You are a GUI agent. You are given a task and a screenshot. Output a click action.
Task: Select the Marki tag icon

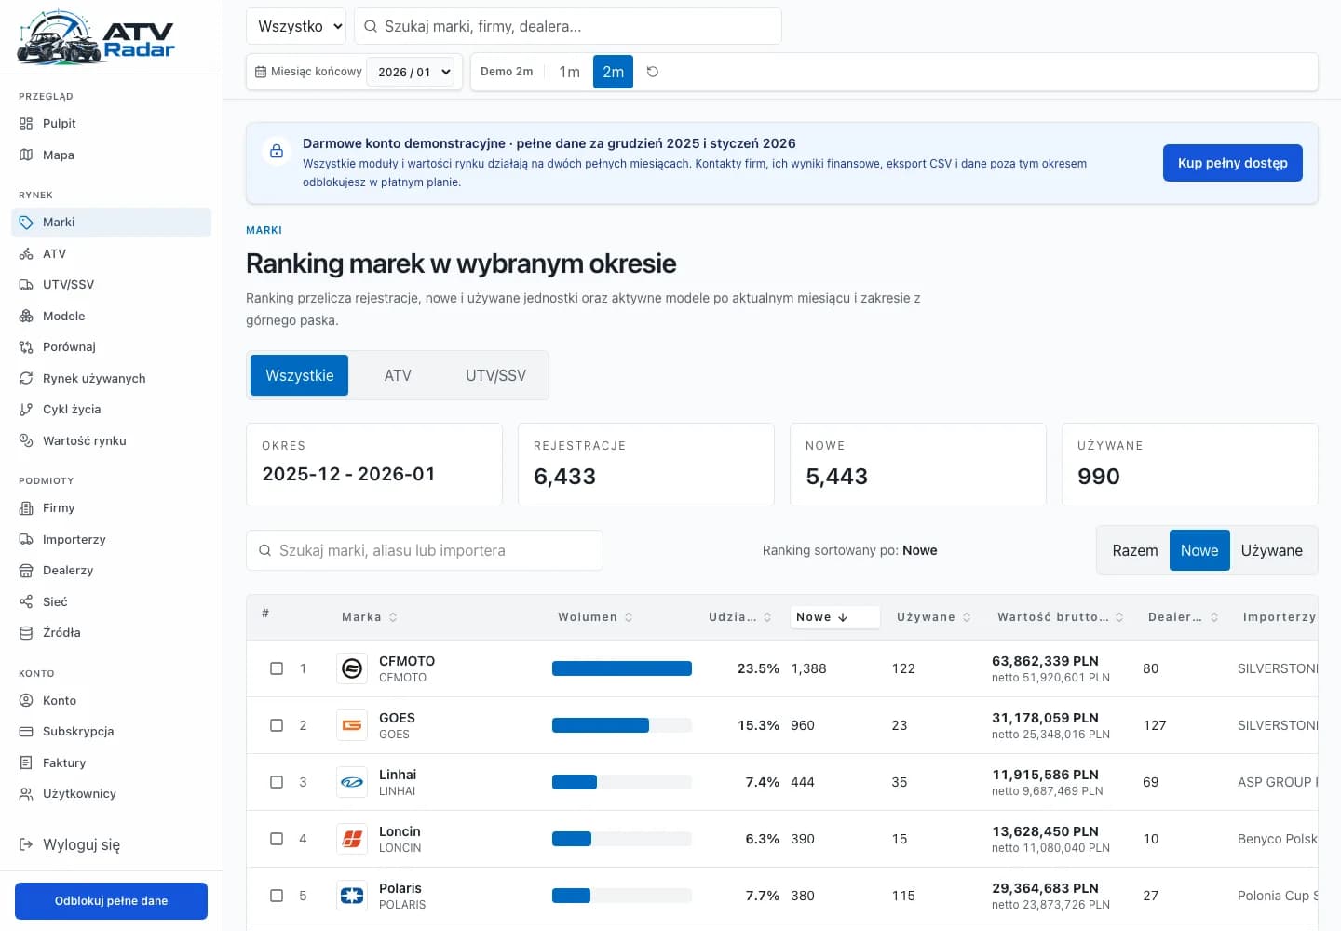[x=26, y=223]
